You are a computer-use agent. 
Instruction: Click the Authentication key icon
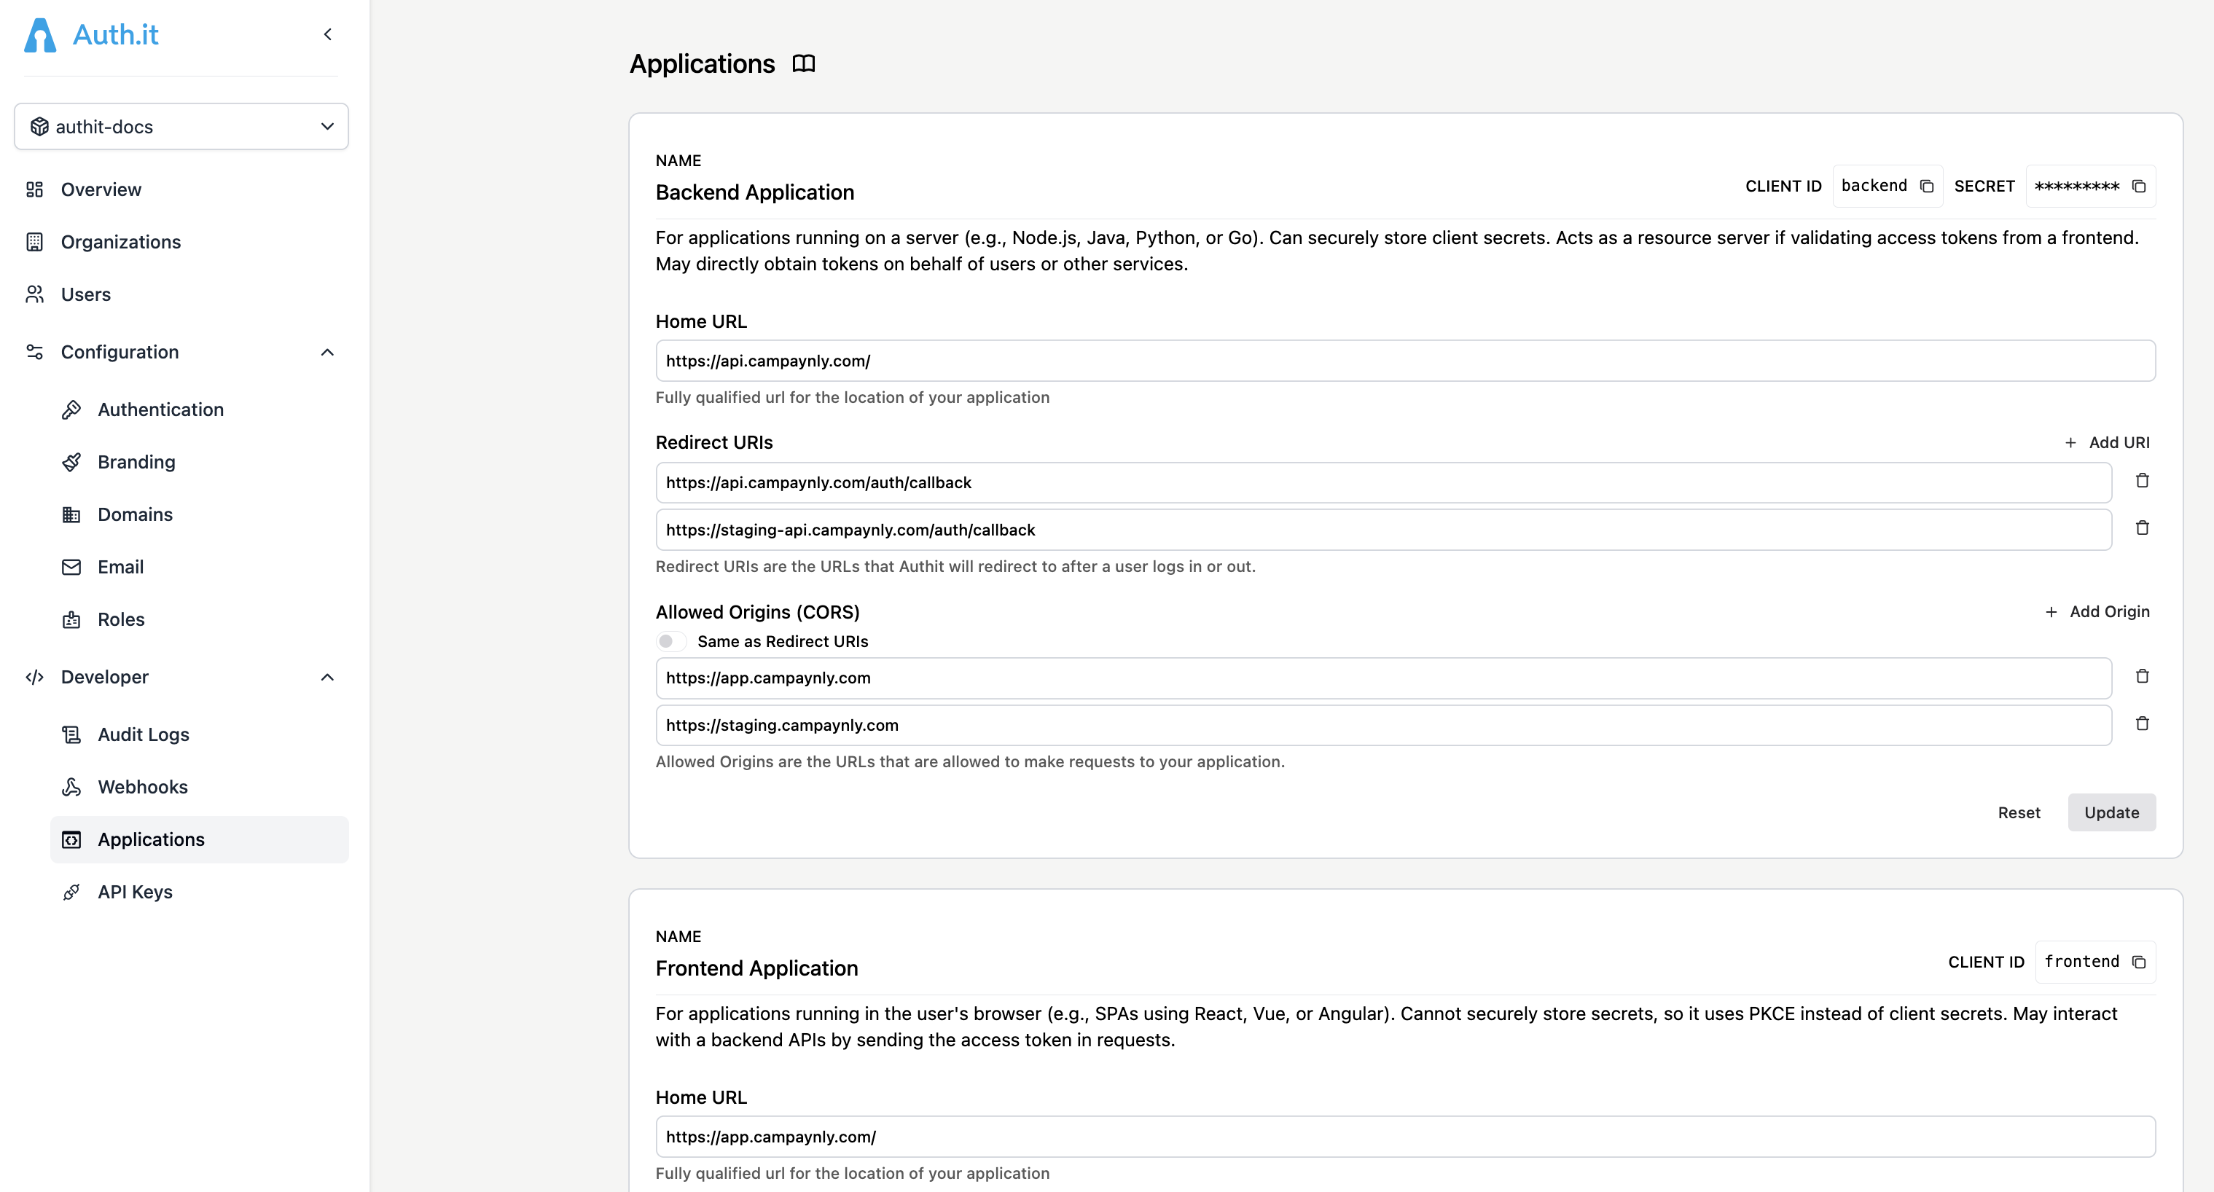[x=72, y=409]
